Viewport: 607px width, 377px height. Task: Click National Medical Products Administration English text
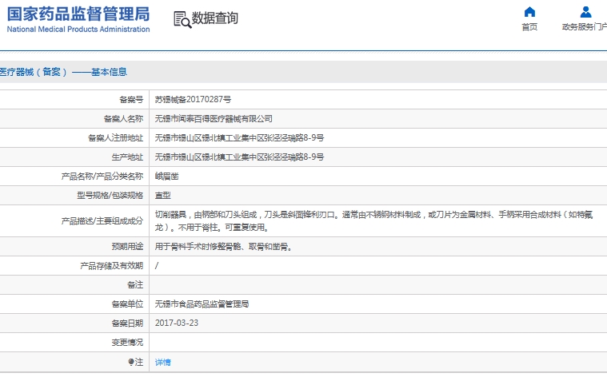(x=78, y=29)
